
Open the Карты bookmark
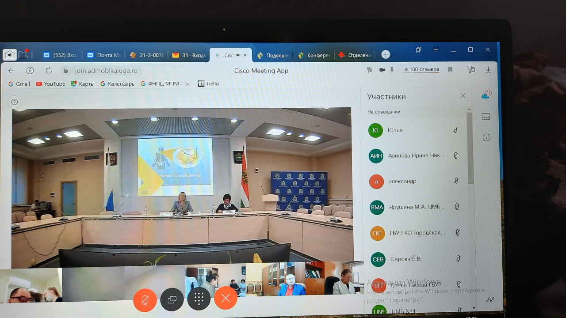tap(83, 84)
